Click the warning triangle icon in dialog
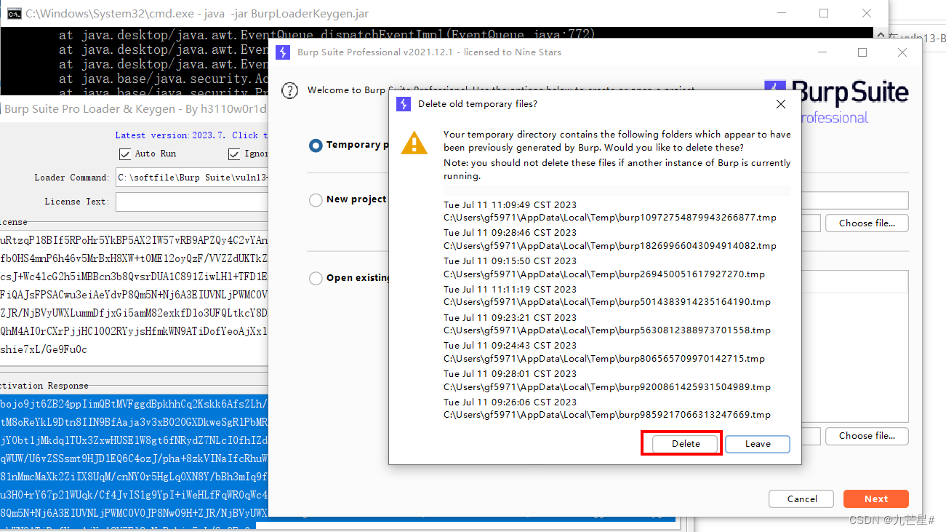The image size is (946, 532). coord(414,142)
